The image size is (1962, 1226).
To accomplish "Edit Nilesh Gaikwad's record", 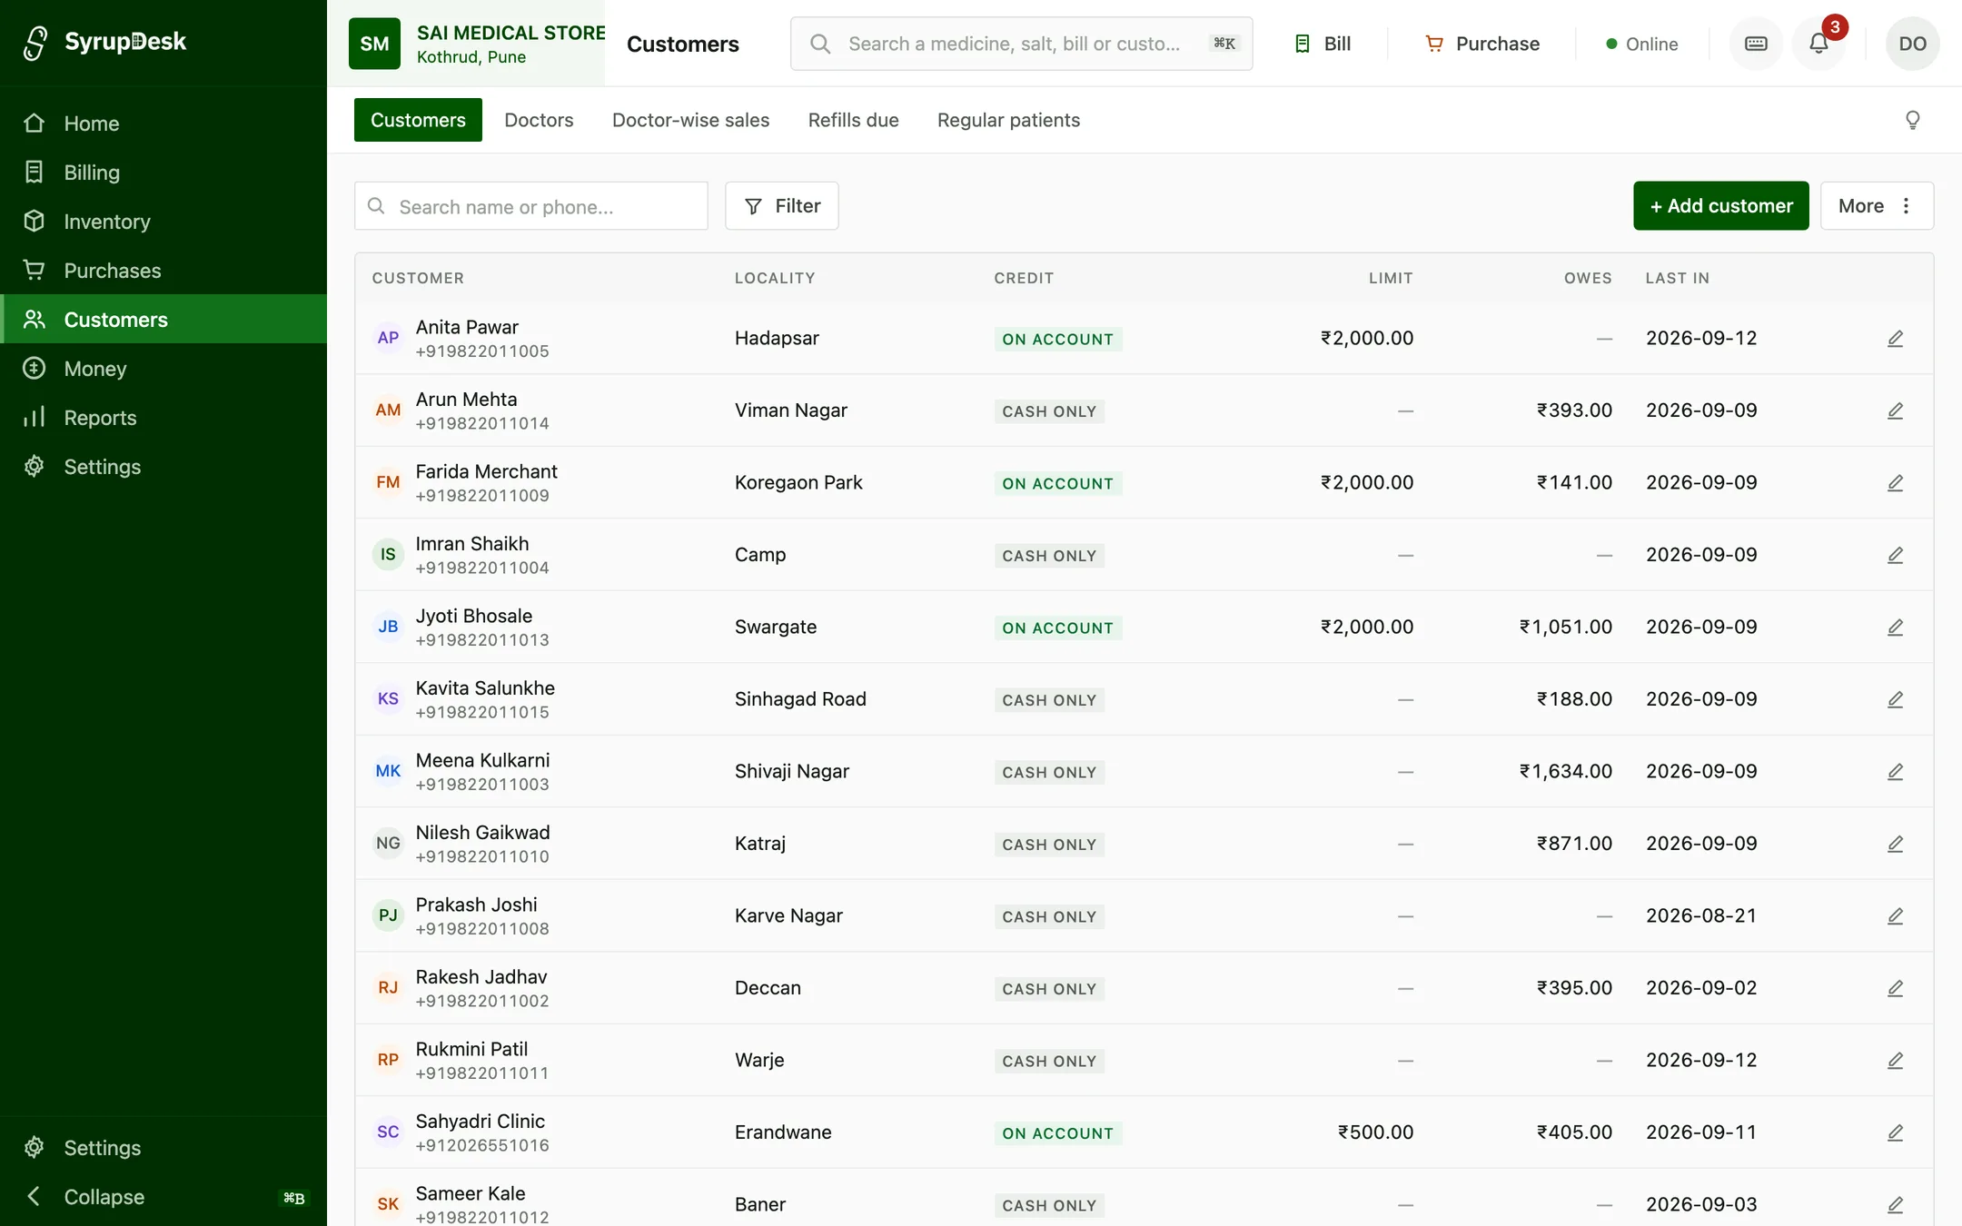I will pyautogui.click(x=1895, y=844).
